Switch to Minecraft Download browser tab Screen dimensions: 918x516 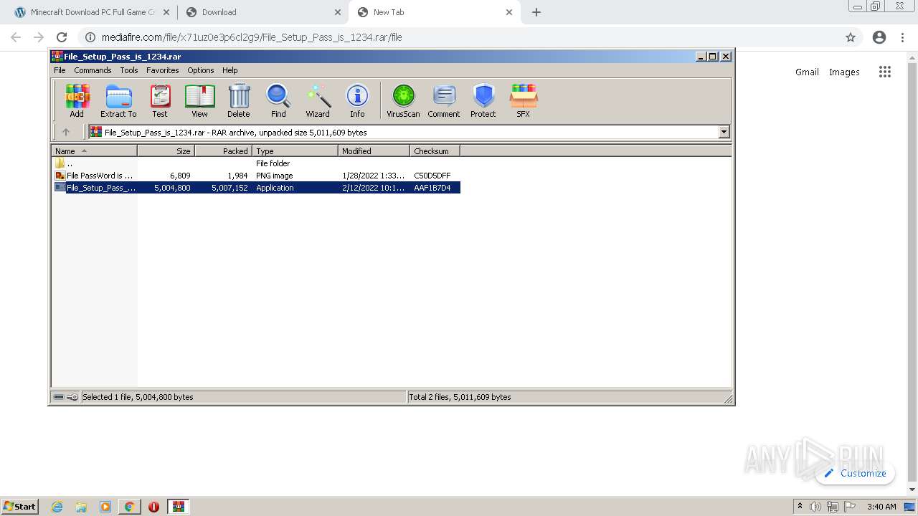(x=92, y=12)
